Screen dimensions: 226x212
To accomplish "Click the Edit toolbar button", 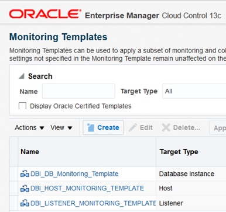I will tap(141, 127).
